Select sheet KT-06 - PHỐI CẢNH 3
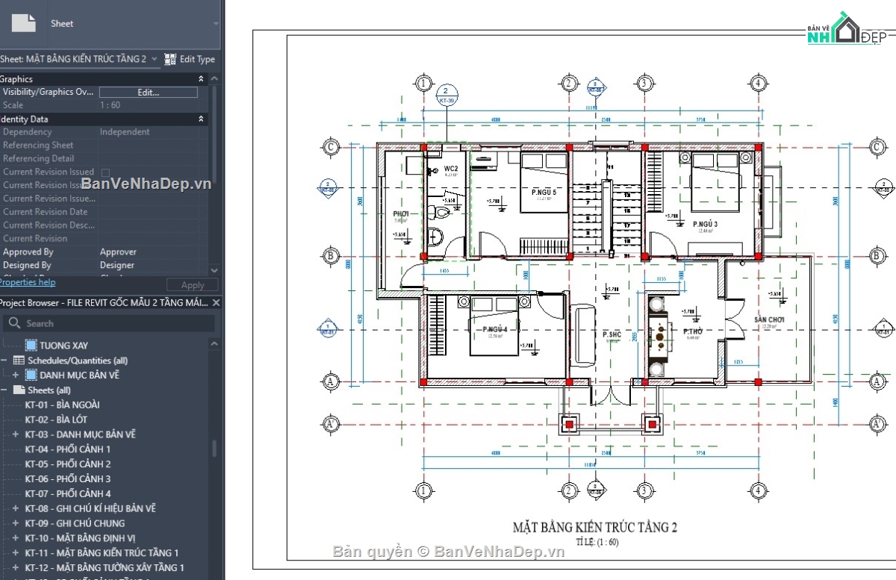This screenshot has width=896, height=580. coord(67,479)
